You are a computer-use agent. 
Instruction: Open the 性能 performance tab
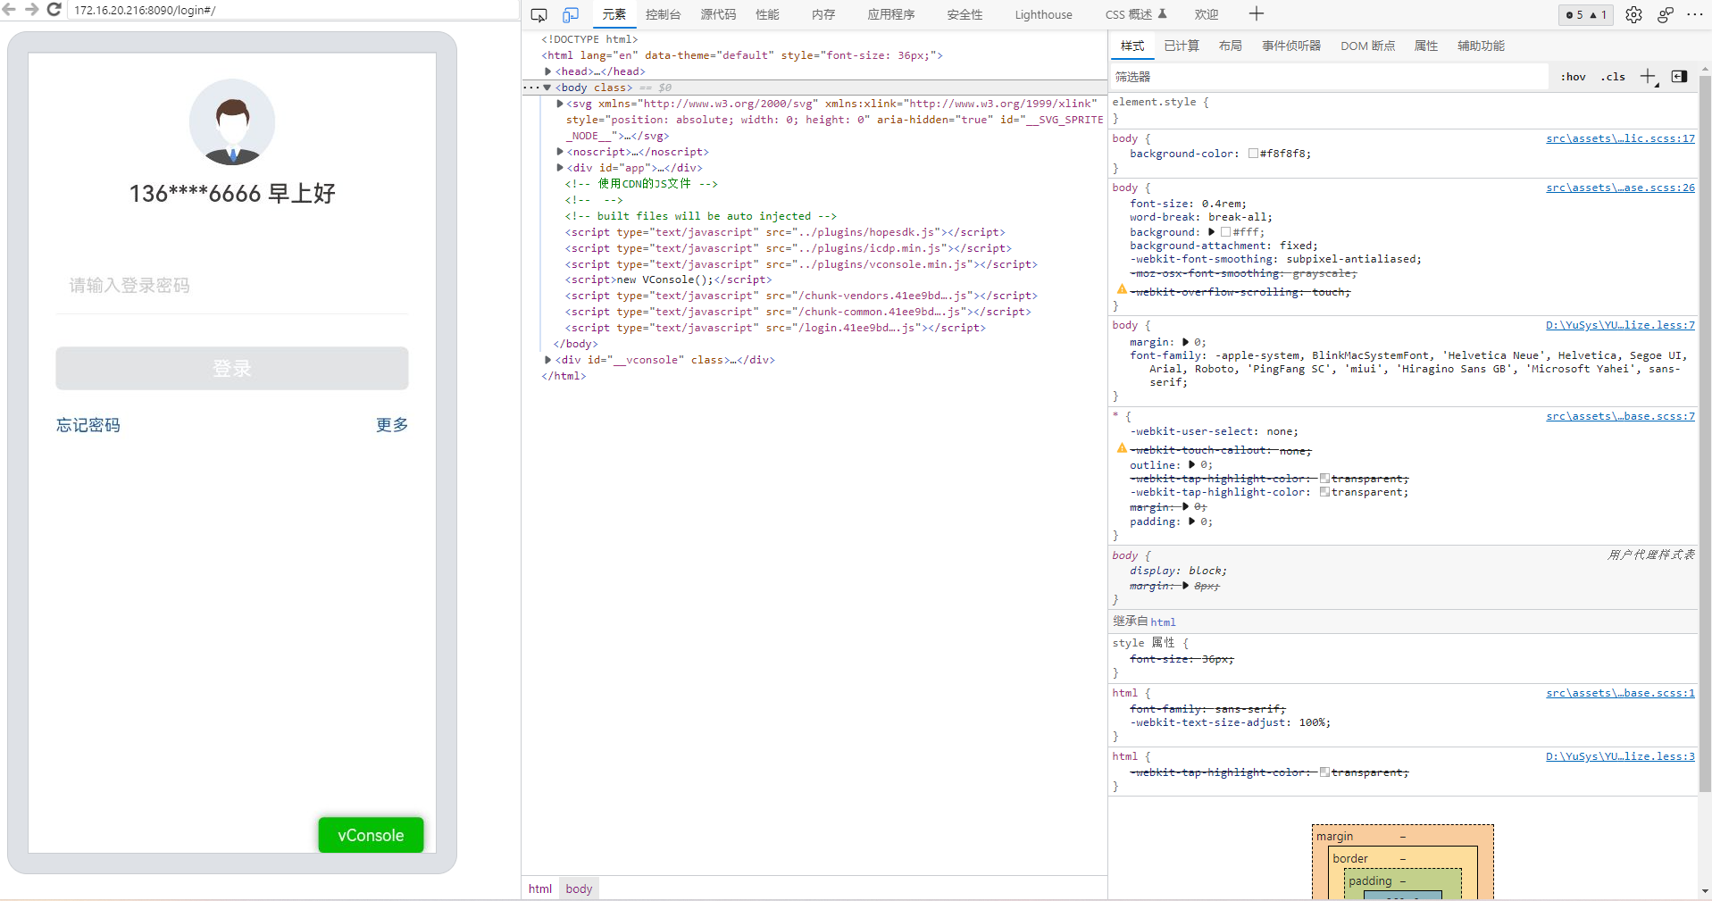pyautogui.click(x=767, y=14)
